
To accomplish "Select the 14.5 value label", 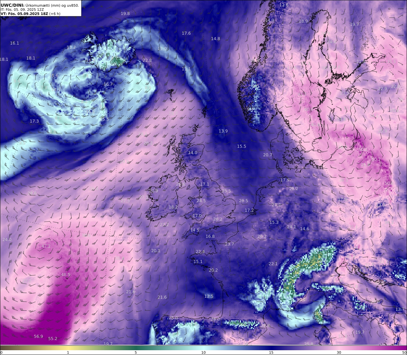I will [195, 230].
